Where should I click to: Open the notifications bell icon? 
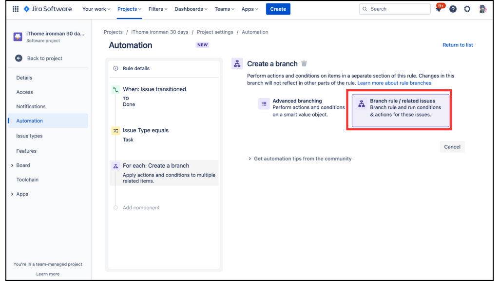coord(439,9)
